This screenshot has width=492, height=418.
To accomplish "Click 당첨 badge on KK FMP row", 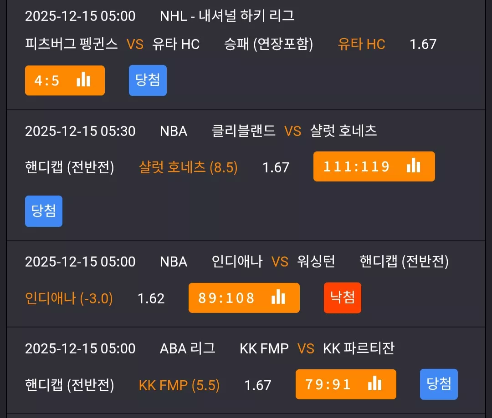I will point(439,384).
